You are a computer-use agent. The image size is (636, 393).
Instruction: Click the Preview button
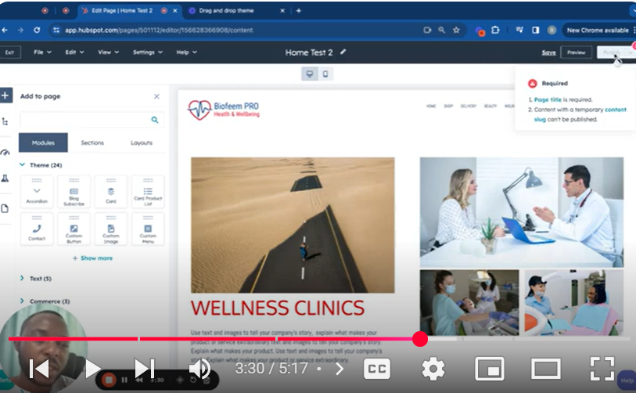[x=576, y=52]
